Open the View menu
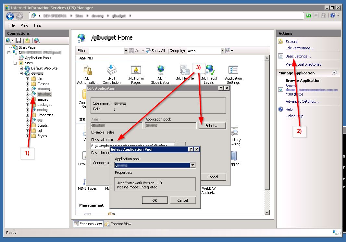The width and height of the screenshot is (346, 242). (x=24, y=25)
